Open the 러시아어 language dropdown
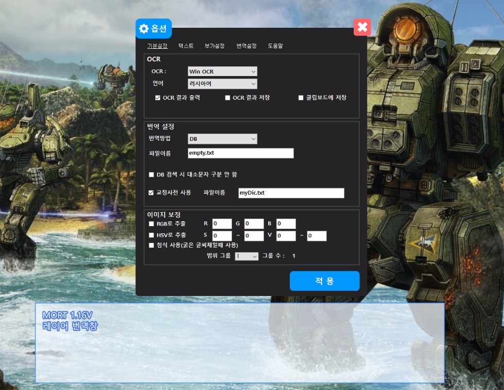The image size is (504, 390). (x=222, y=84)
